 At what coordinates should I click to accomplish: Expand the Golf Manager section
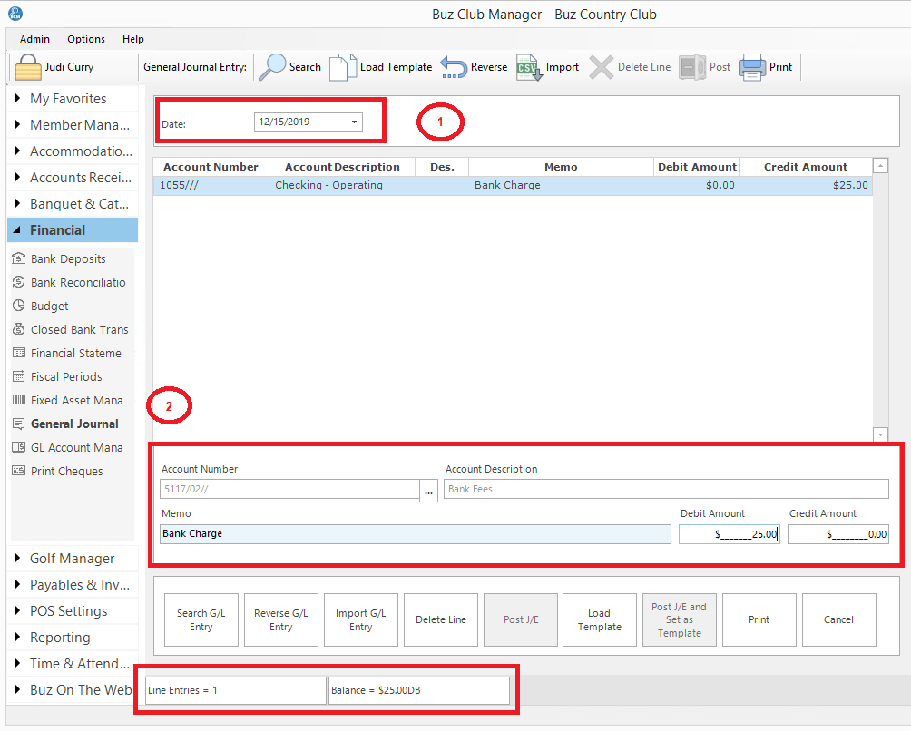click(x=72, y=559)
